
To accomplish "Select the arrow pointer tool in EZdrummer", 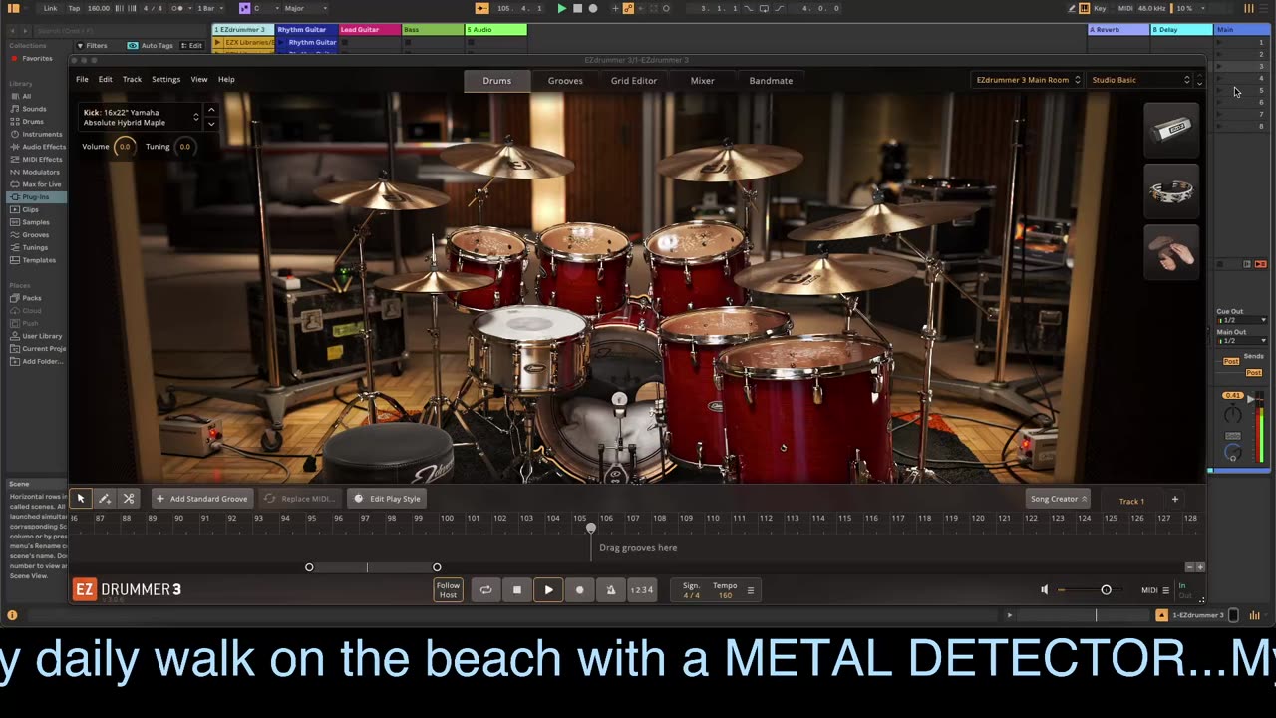I will (x=81, y=498).
